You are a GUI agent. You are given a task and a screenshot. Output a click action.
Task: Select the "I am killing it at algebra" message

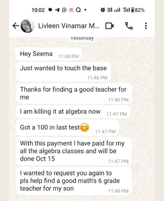pyautogui.click(x=73, y=112)
